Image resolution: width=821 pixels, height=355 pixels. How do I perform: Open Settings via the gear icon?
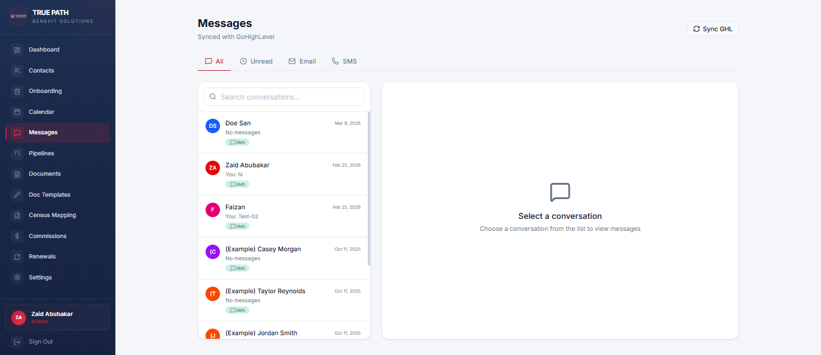17,277
